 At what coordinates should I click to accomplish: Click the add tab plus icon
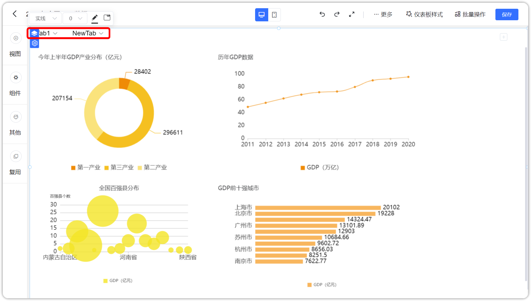pos(503,37)
